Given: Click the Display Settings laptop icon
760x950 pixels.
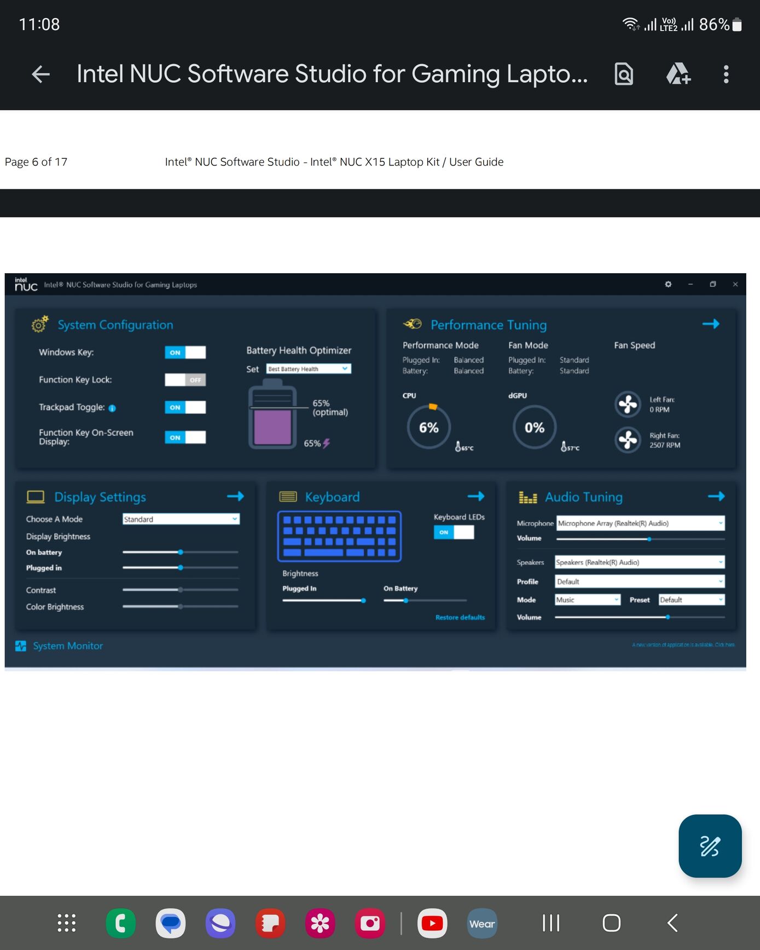Looking at the screenshot, I should (x=36, y=497).
